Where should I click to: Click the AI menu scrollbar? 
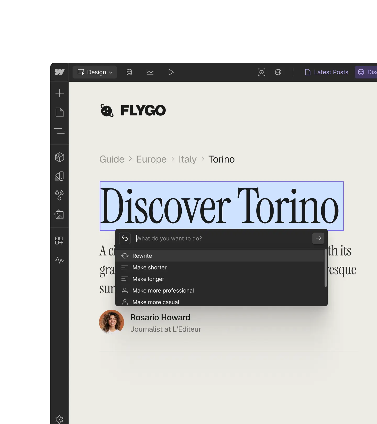326,267
